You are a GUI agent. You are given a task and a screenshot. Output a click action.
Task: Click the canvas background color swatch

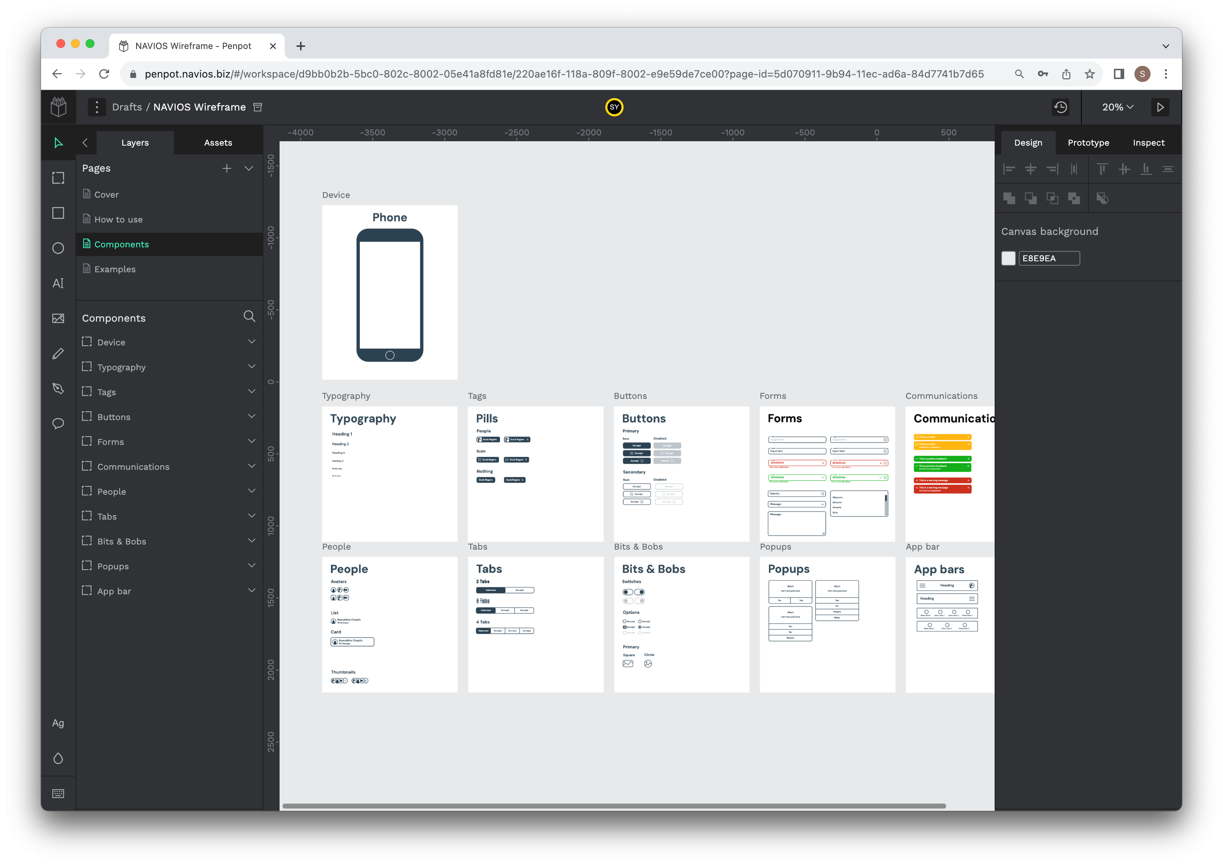[x=1010, y=258]
